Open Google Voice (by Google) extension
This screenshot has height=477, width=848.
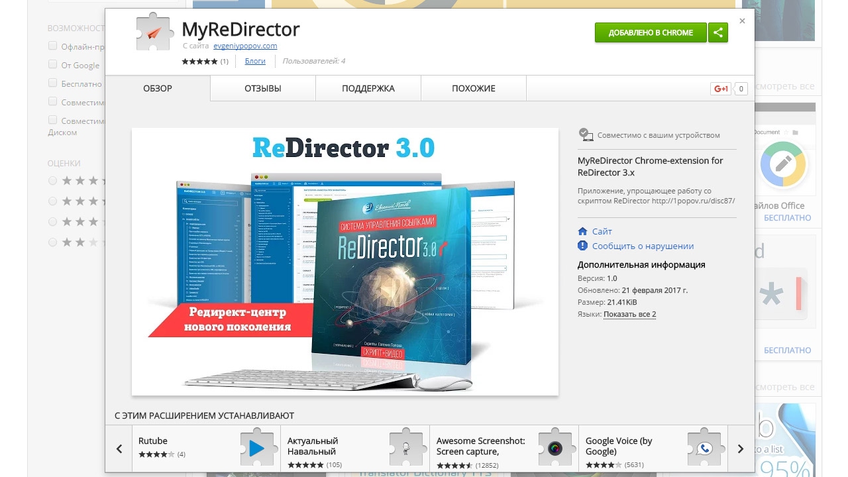(x=653, y=449)
